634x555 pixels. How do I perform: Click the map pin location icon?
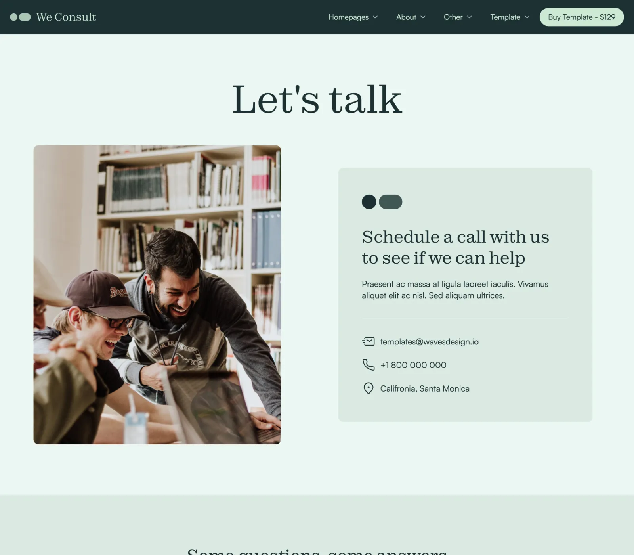click(368, 388)
